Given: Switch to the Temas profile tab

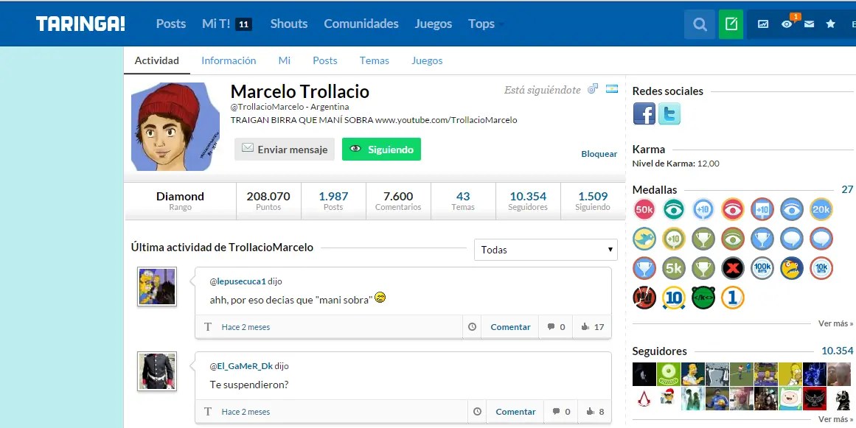Looking at the screenshot, I should click(375, 60).
